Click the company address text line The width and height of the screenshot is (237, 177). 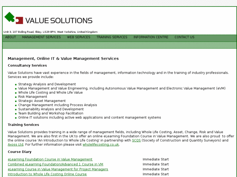[x=50, y=32]
